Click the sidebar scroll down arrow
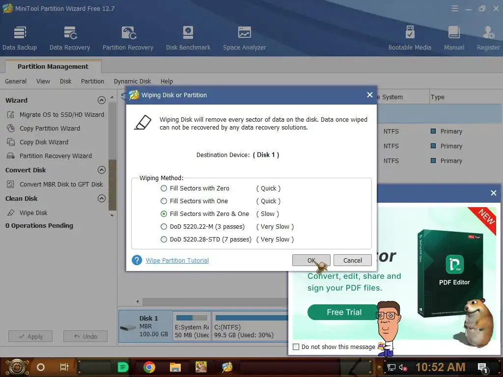503x377 pixels. 112,215
